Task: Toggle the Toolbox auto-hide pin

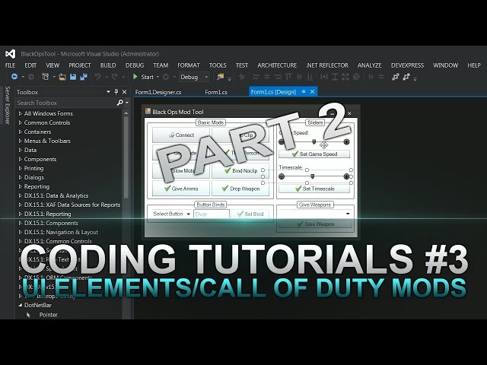Action: pyautogui.click(x=116, y=92)
